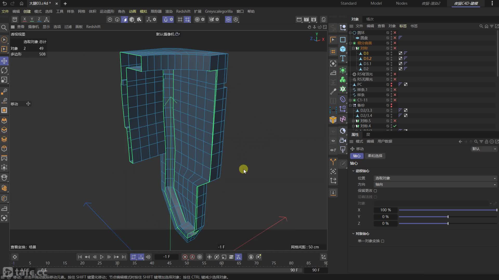Click the viewport search magnifier icon

click(x=4, y=27)
